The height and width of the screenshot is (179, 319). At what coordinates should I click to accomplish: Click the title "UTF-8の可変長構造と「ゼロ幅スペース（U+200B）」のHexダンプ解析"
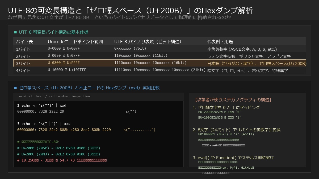[130, 11]
